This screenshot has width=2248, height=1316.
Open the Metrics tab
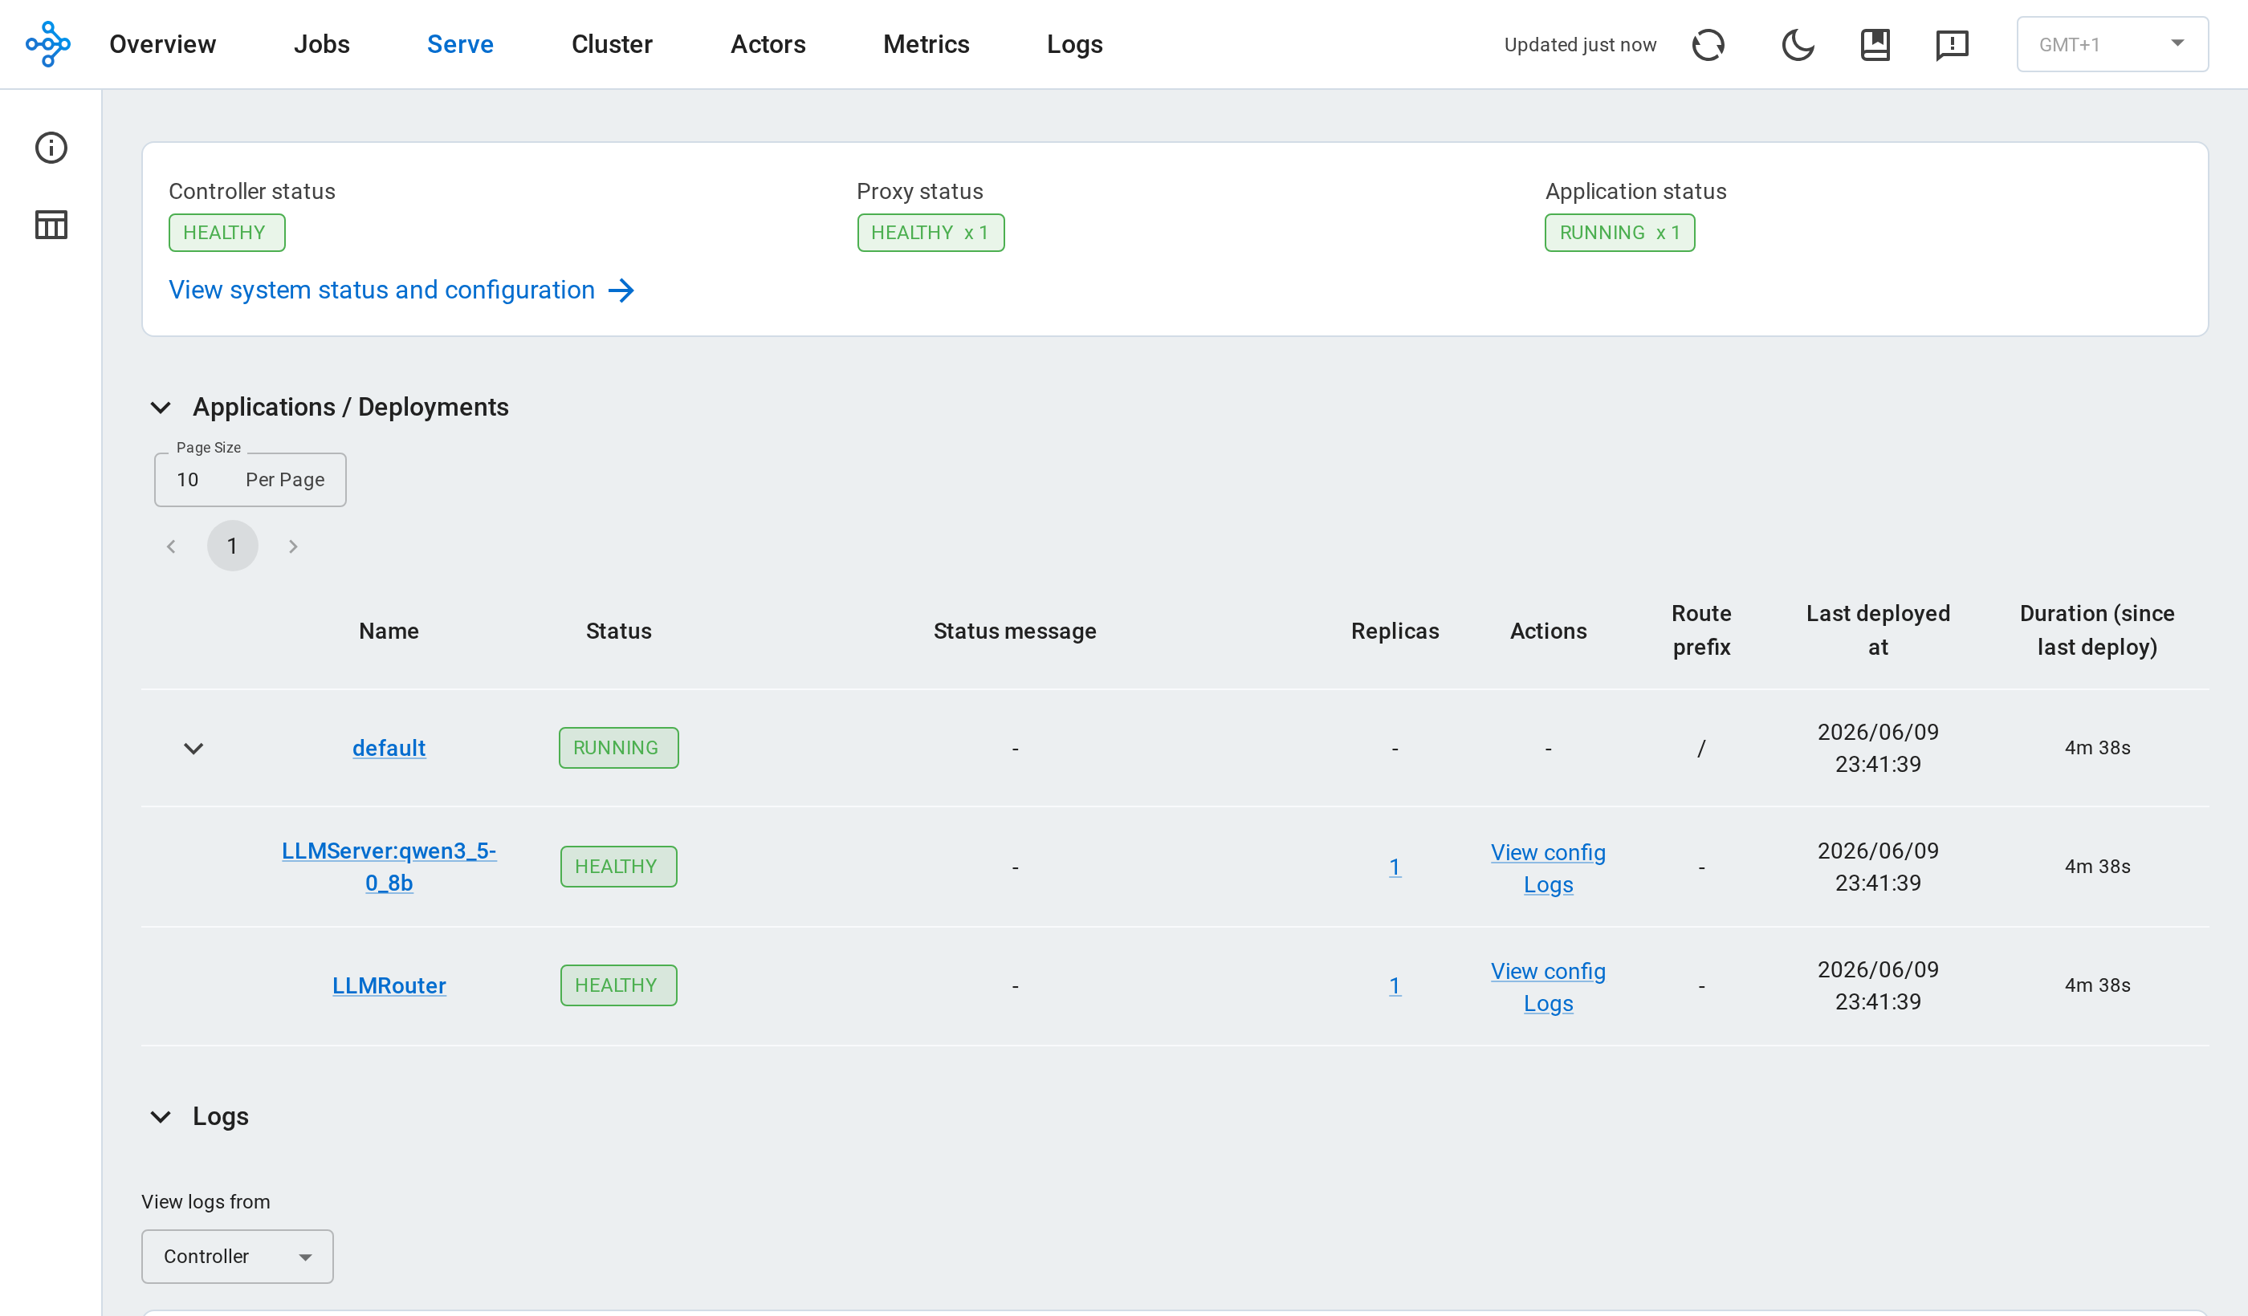(x=926, y=43)
